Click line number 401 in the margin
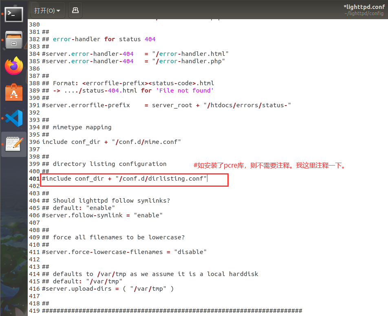Image resolution: width=388 pixels, height=316 pixels. coord(34,178)
